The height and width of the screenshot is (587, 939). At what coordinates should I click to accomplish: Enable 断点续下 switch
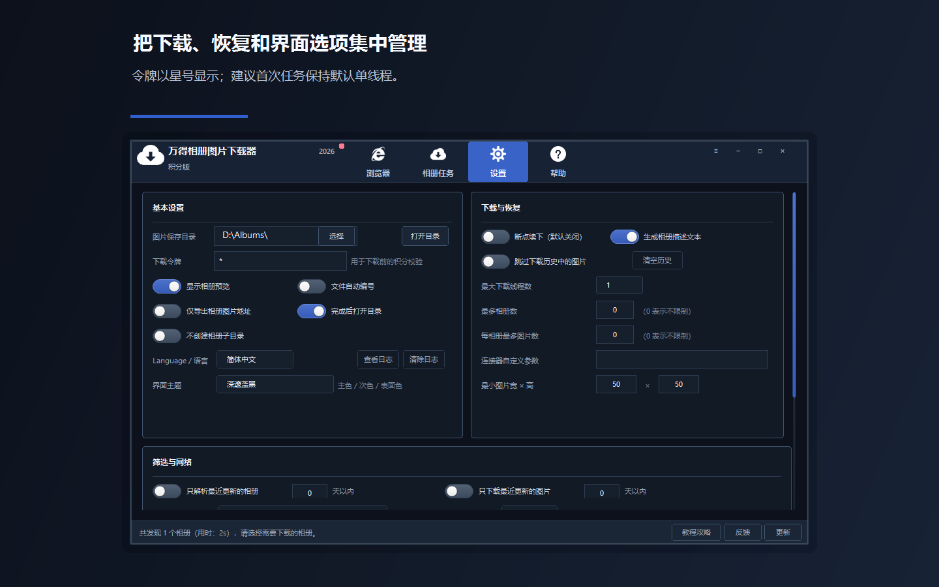496,237
